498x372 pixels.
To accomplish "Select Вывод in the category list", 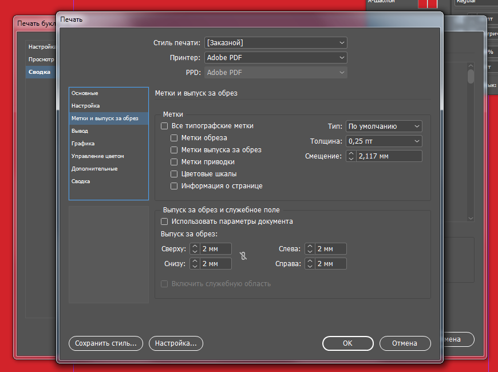I will (x=109, y=131).
